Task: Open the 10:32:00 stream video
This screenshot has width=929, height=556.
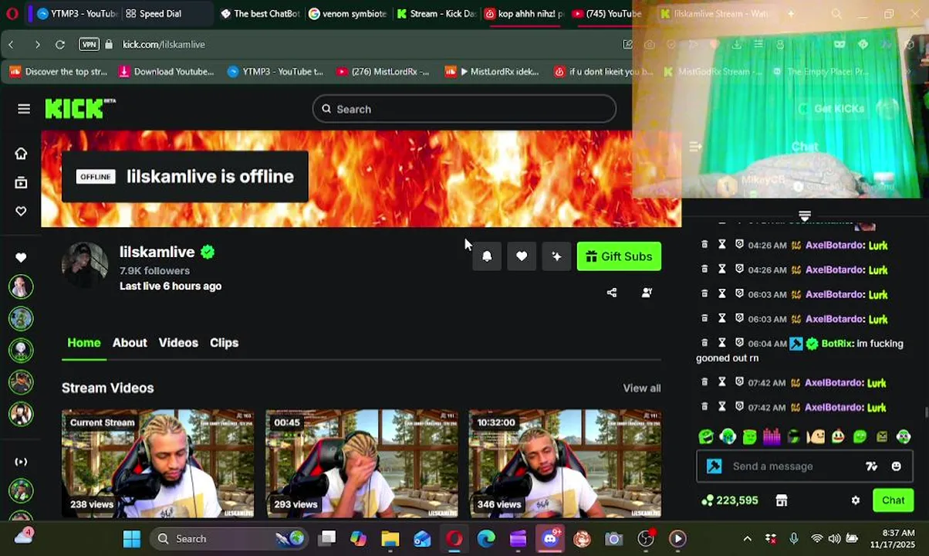Action: (x=565, y=463)
